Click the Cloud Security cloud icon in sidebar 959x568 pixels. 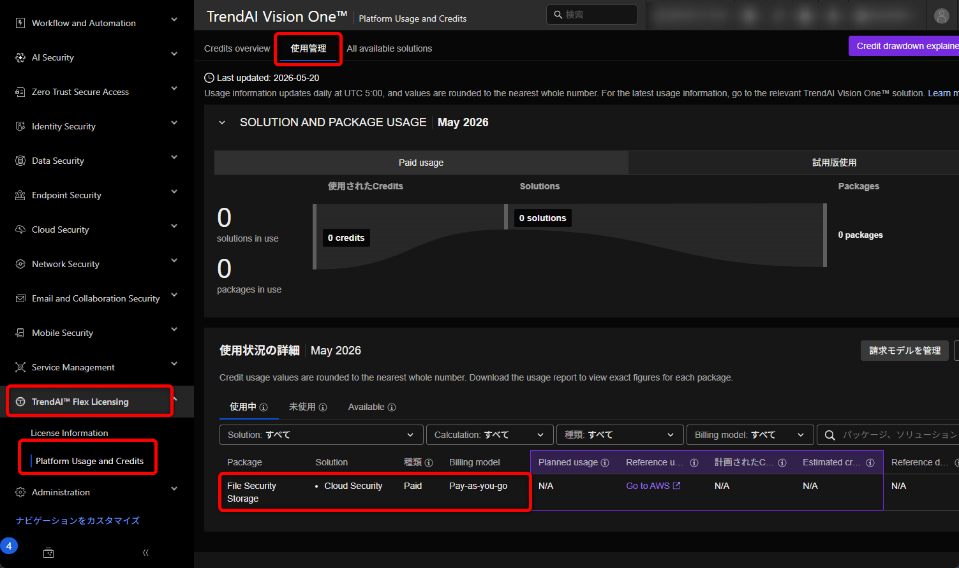(20, 229)
